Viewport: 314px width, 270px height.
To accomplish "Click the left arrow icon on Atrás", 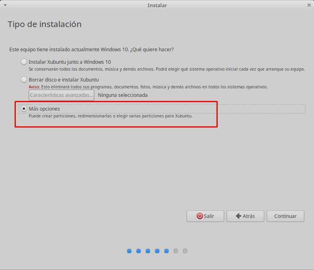I will (x=239, y=216).
